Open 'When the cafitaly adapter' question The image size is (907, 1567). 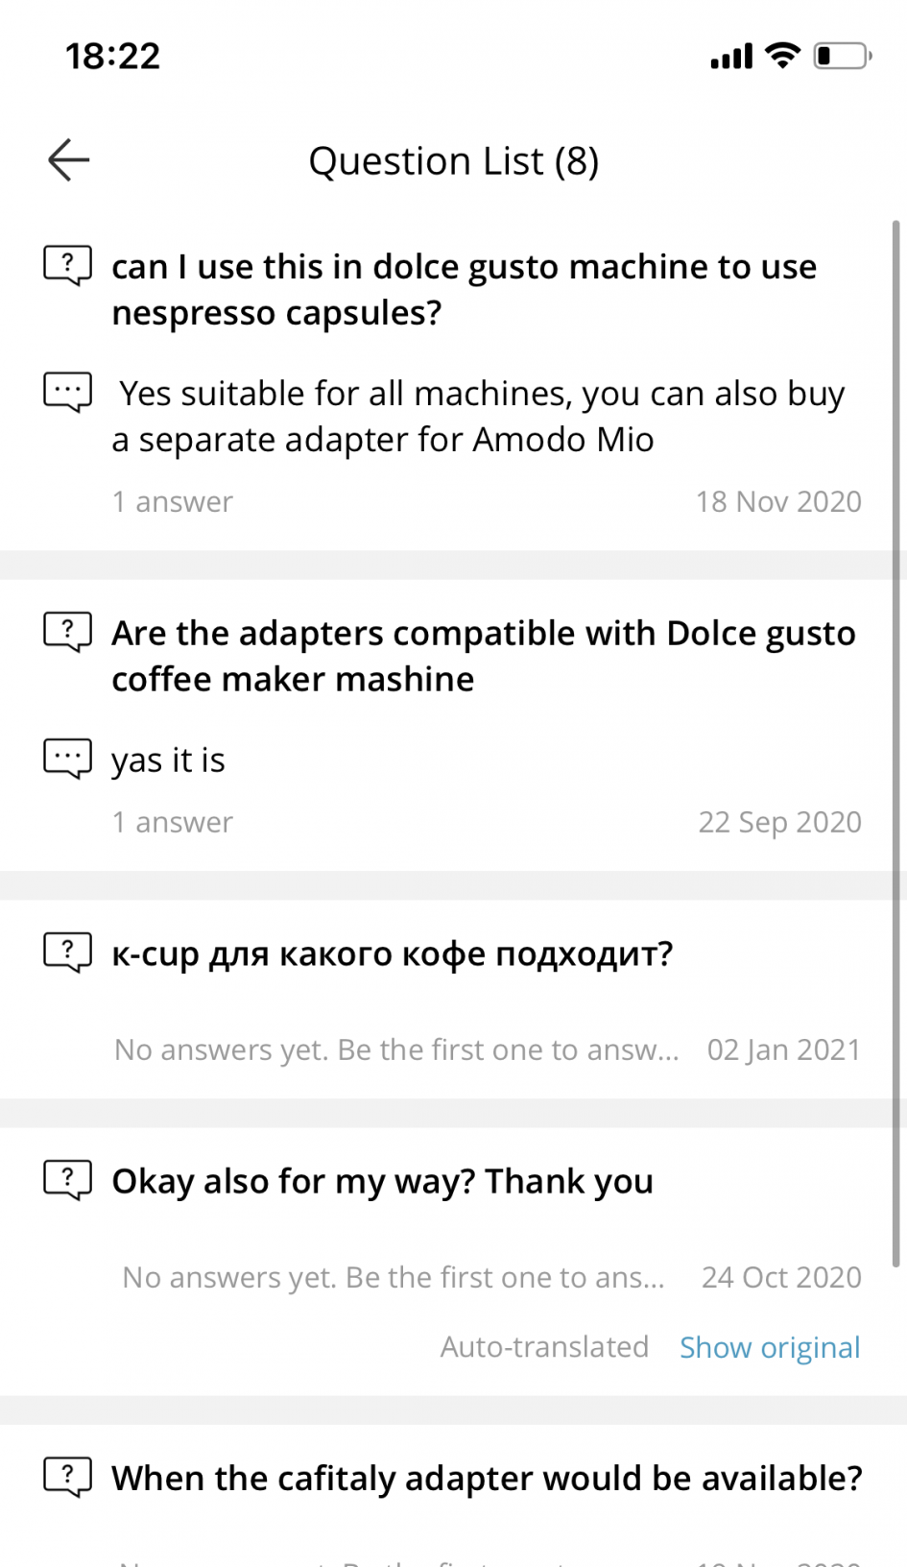487,1479
